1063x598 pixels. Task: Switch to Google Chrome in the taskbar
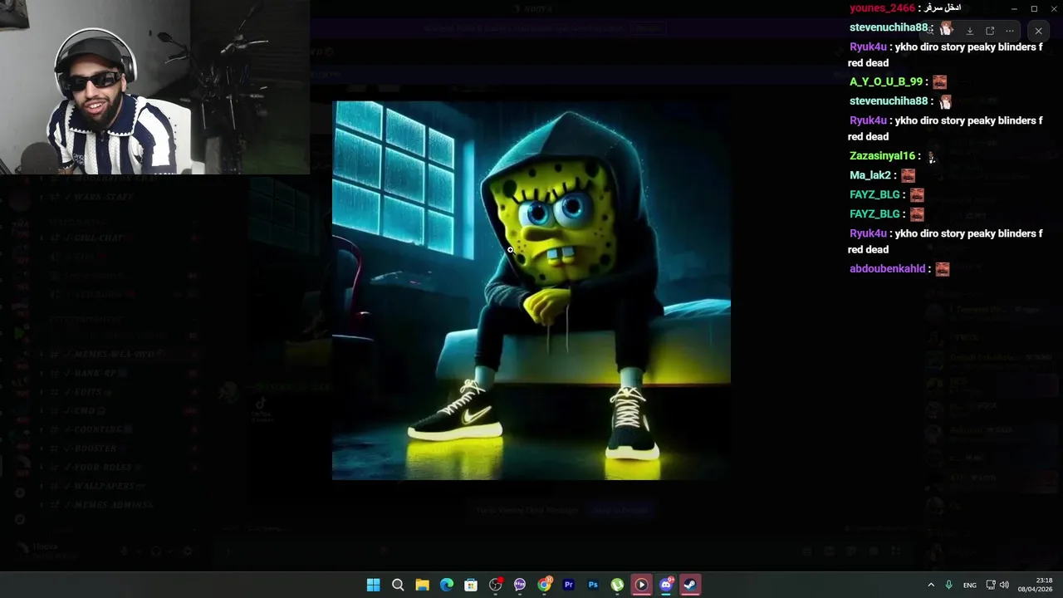[544, 585]
